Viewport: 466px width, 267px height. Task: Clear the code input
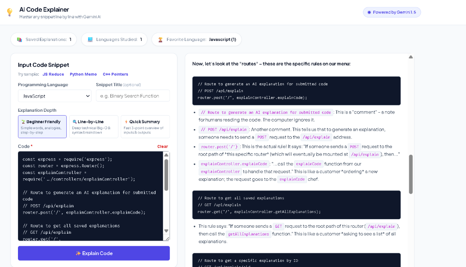click(x=162, y=146)
